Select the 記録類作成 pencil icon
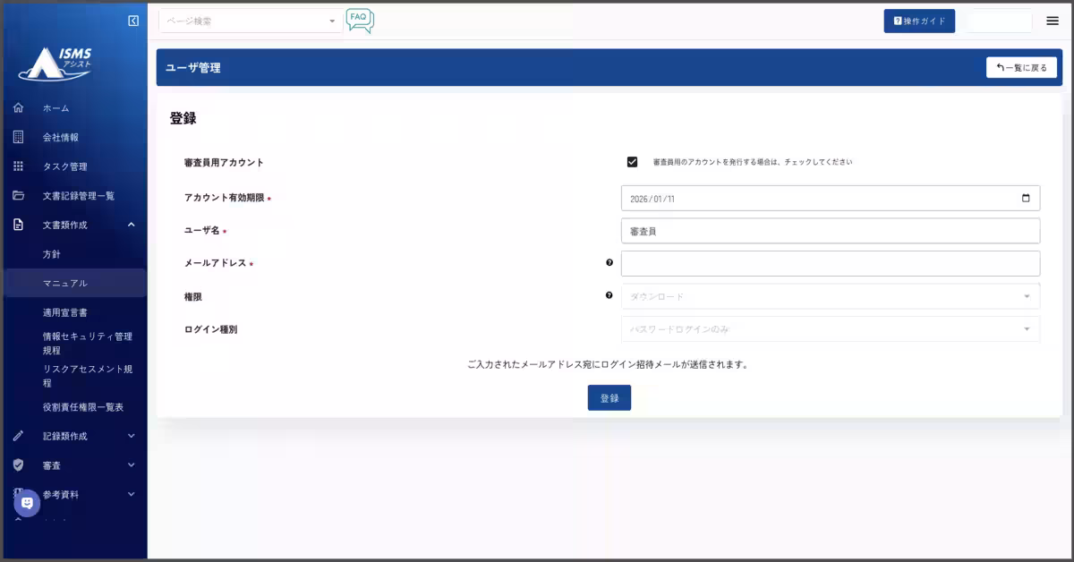The width and height of the screenshot is (1074, 562). [18, 436]
